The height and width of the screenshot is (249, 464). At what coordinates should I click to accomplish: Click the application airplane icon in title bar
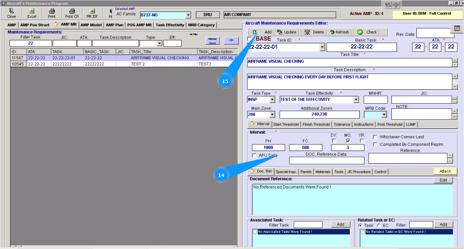(x=3, y=3)
